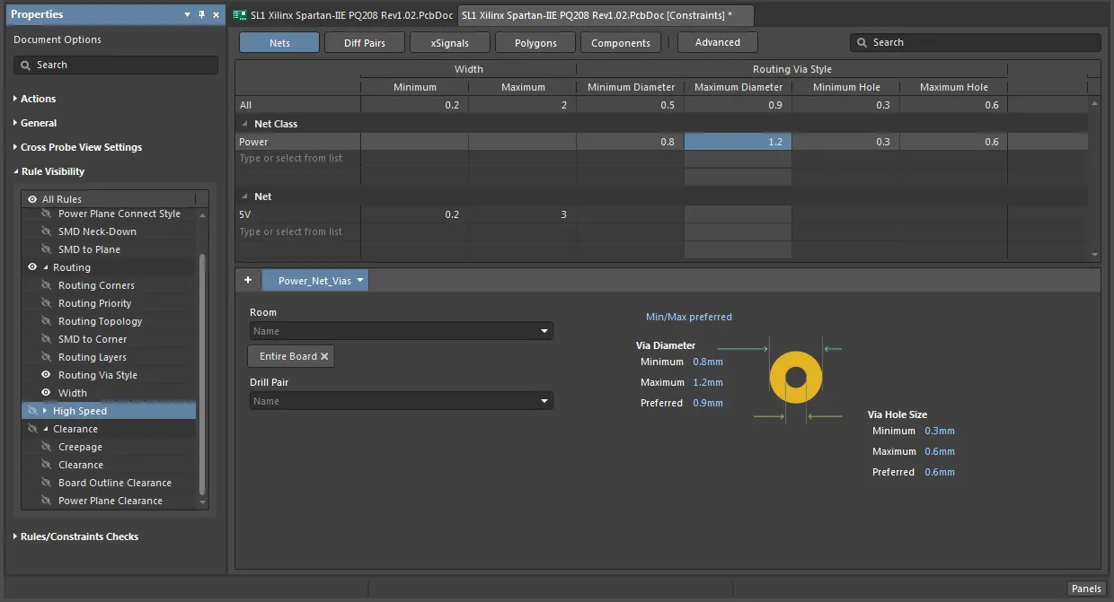
Task: Collapse the Net group
Action: 246,196
